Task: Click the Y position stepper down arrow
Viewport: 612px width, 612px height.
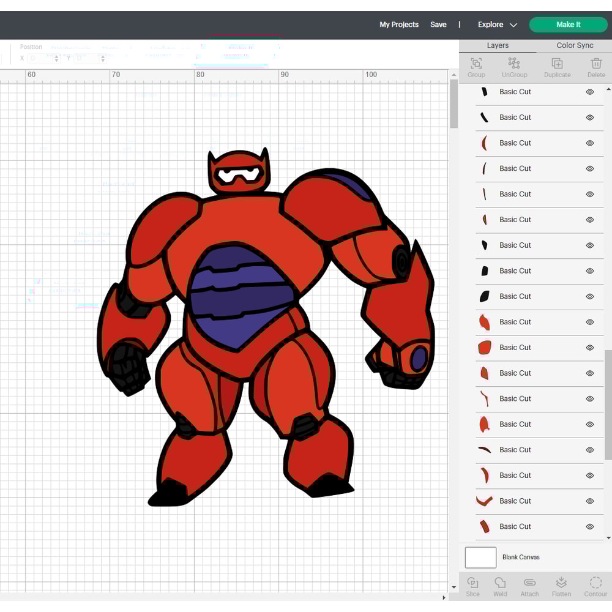Action: click(103, 60)
